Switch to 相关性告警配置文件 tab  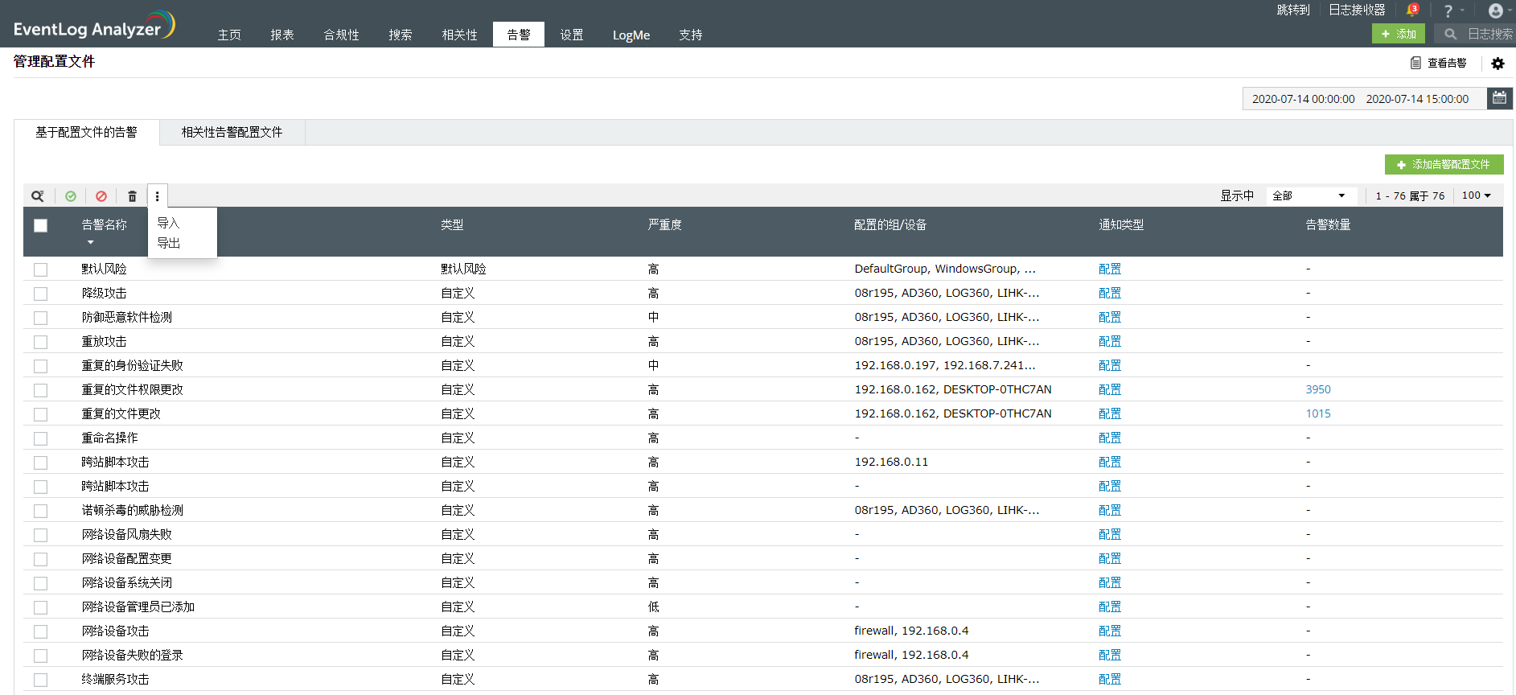tap(232, 132)
